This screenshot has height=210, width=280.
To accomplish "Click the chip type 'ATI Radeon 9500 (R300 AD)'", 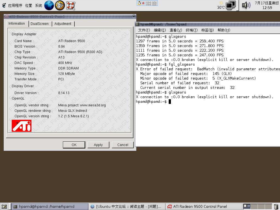I will tap(80, 52).
